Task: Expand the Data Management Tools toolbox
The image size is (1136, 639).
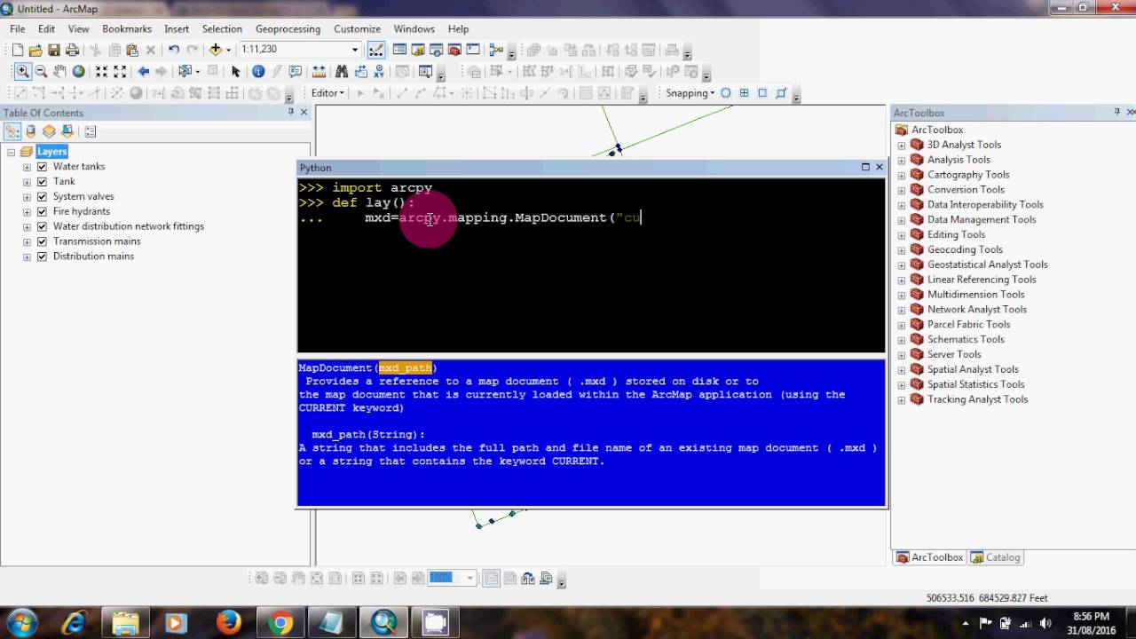Action: coord(902,220)
